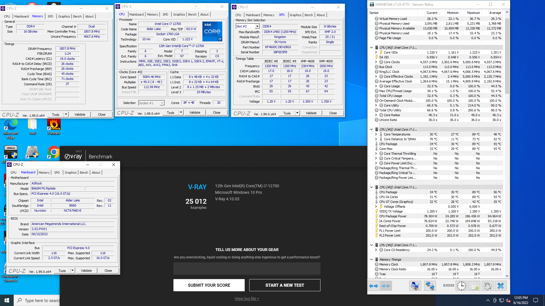Collapse first CPU [#0] sensor group

click(371, 48)
